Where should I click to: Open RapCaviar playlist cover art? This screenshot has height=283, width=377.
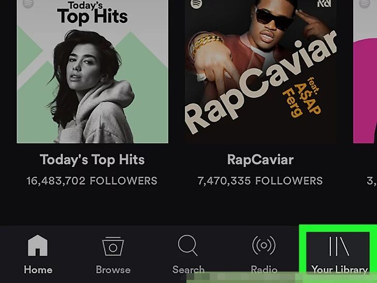[x=260, y=72]
